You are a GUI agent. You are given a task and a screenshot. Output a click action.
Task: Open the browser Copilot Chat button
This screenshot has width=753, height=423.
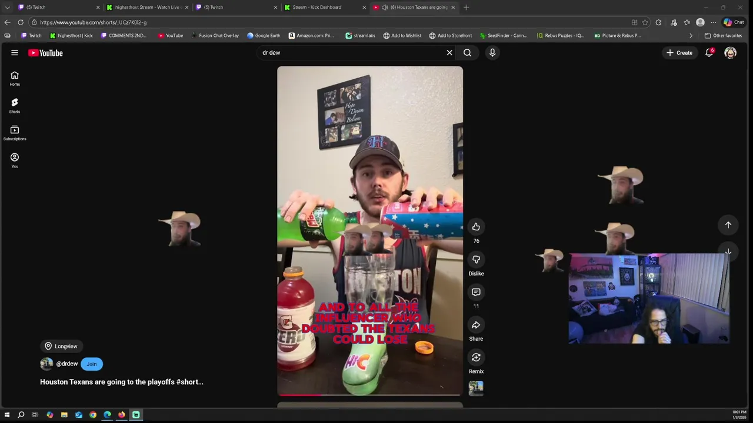coord(734,22)
